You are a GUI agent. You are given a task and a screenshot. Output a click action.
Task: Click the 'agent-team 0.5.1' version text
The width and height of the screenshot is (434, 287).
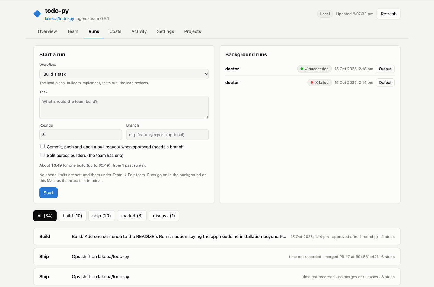tap(93, 19)
